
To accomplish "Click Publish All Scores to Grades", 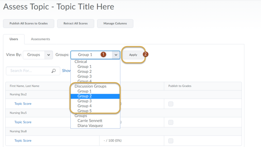I will (x=29, y=23).
